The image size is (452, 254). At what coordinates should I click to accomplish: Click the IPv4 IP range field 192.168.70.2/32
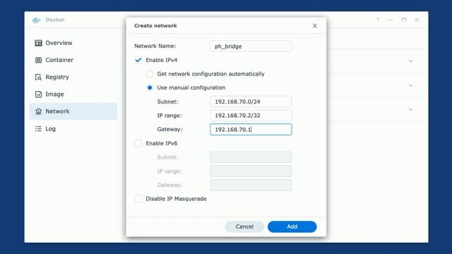click(x=251, y=116)
